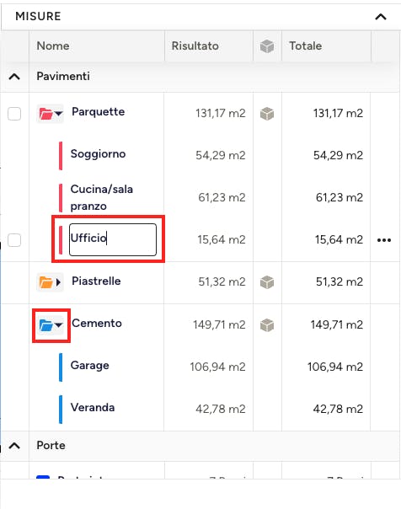
Task: Expand the Piastrelle folder arrow
Action: [x=58, y=282]
